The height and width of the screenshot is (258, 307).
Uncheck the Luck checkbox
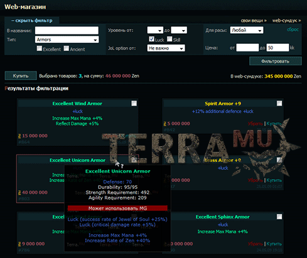point(151,39)
